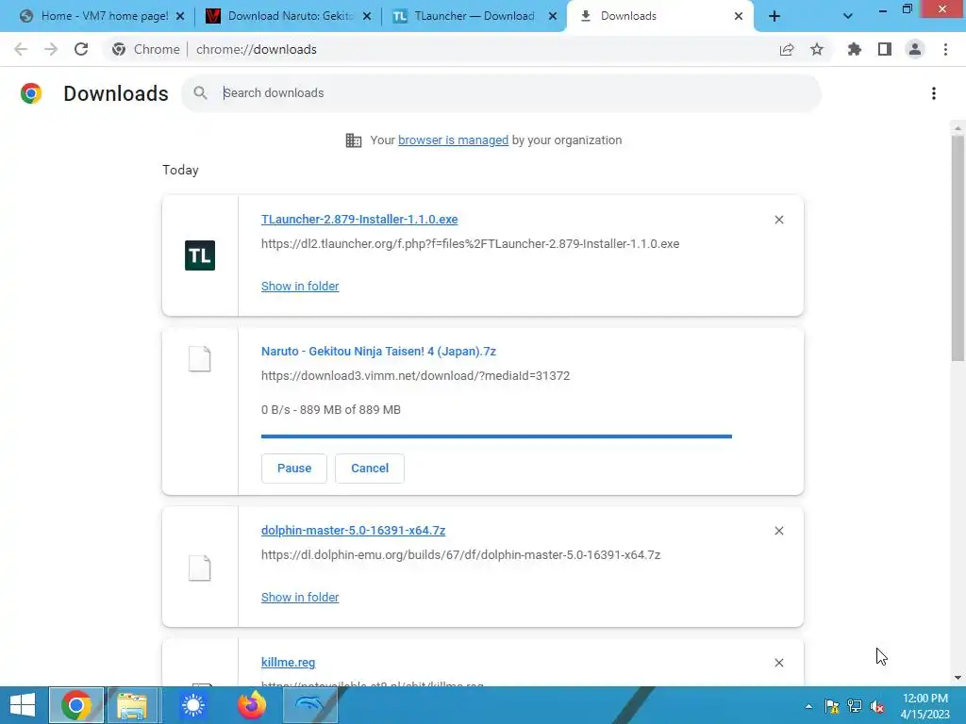Bookmark this tab with the star icon
The image size is (966, 724).
(x=817, y=49)
